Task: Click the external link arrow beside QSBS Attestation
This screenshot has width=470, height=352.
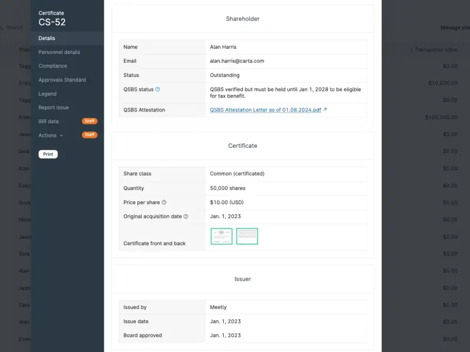Action: point(325,110)
